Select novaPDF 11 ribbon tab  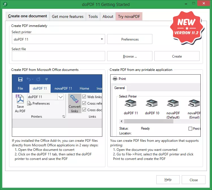(63, 88)
